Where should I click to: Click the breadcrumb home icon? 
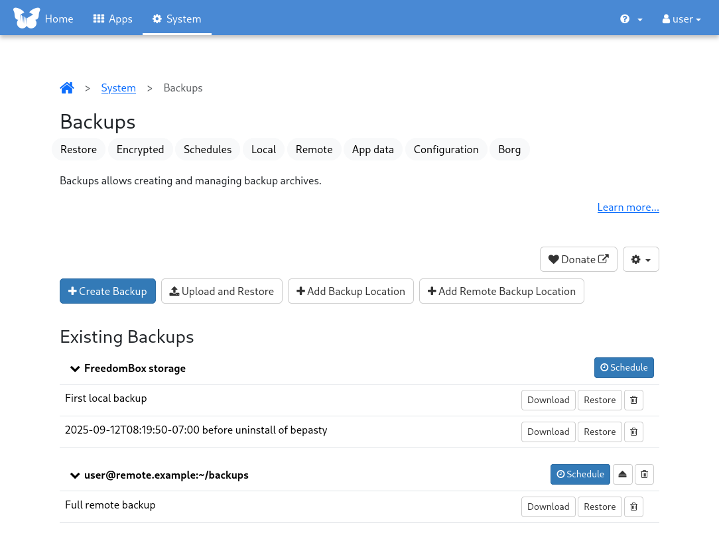[66, 87]
